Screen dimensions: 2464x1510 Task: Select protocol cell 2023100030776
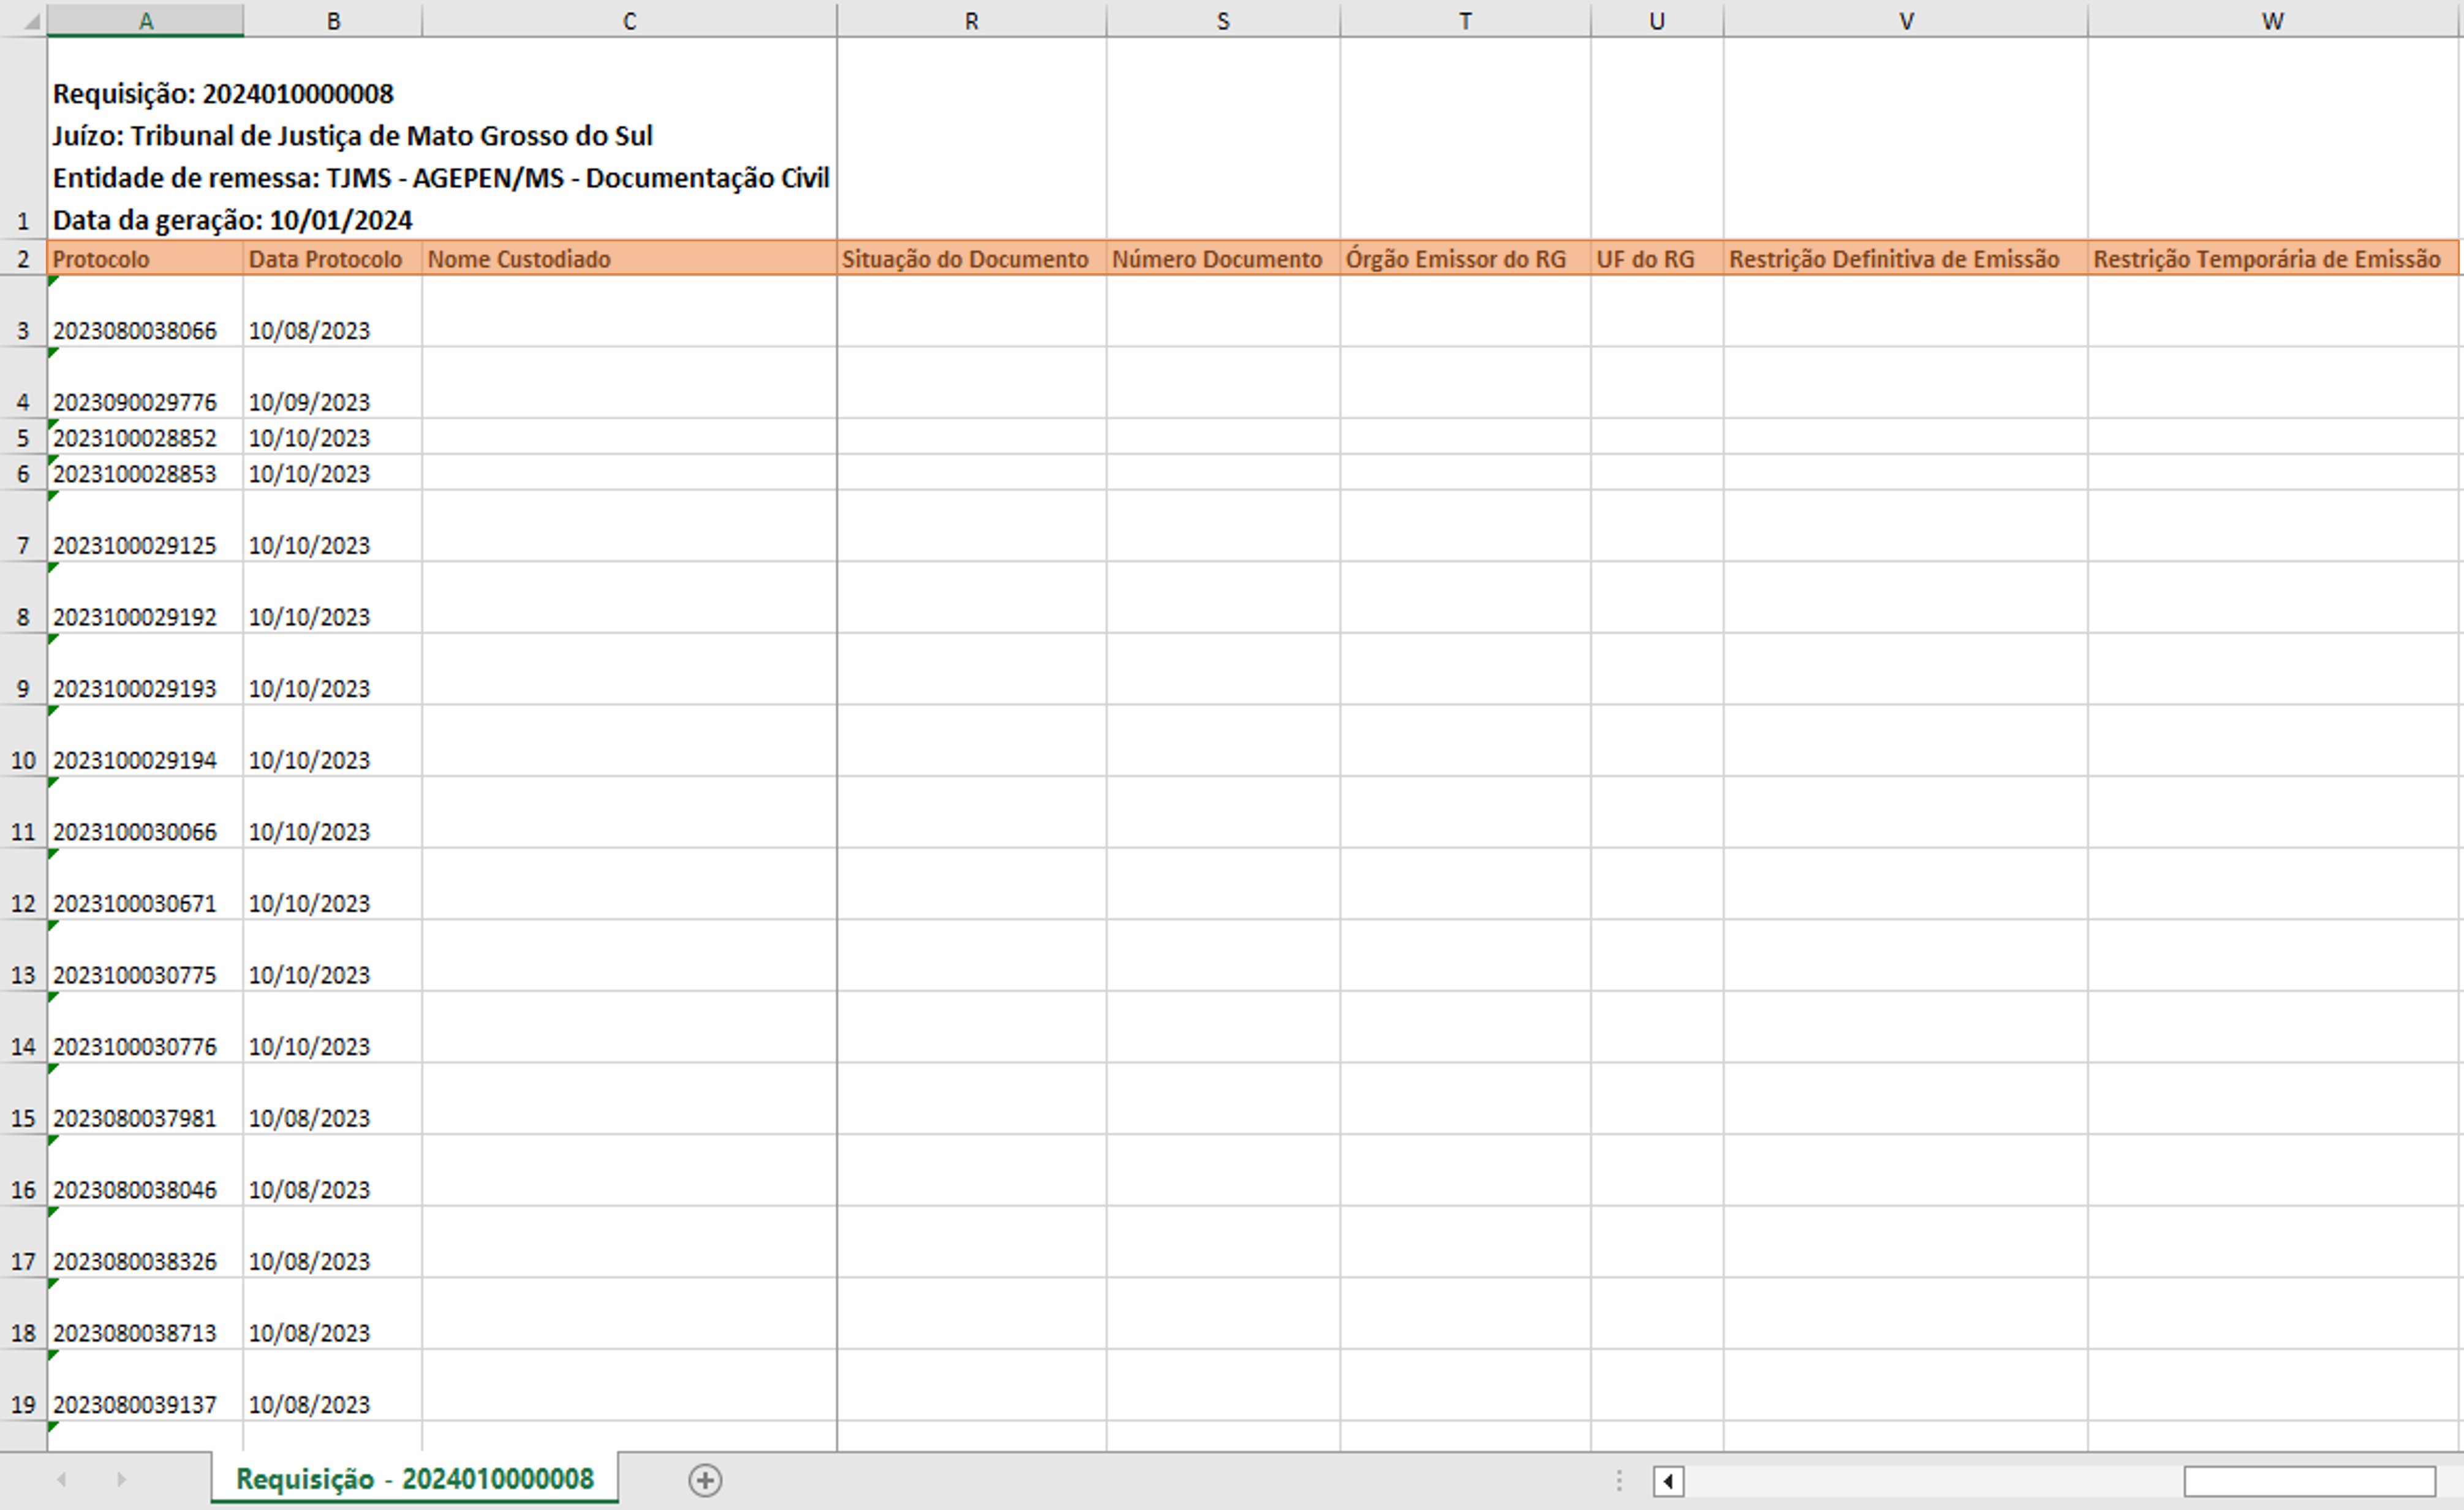coord(145,1028)
